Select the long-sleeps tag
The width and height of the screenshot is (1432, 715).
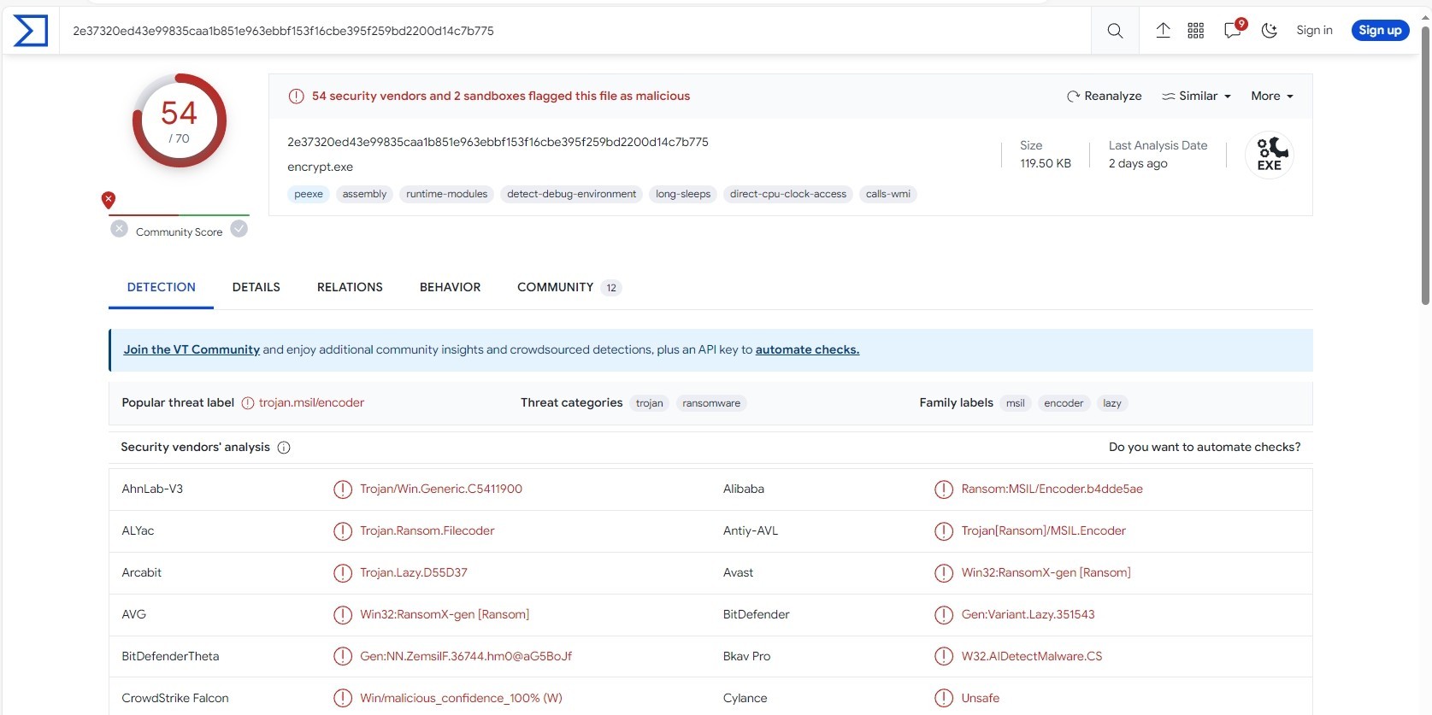click(683, 194)
